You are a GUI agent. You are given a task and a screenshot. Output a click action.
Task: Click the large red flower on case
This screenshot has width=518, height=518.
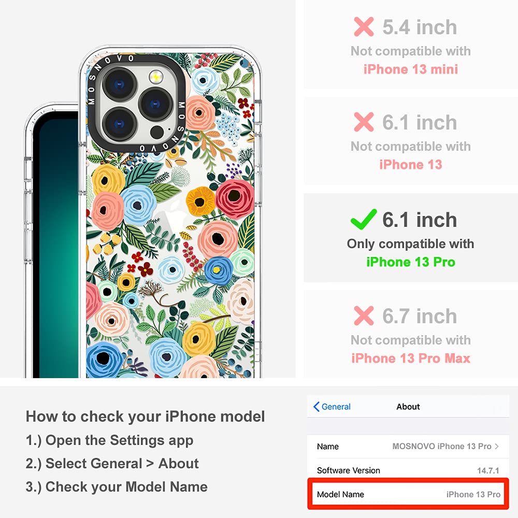point(235,199)
